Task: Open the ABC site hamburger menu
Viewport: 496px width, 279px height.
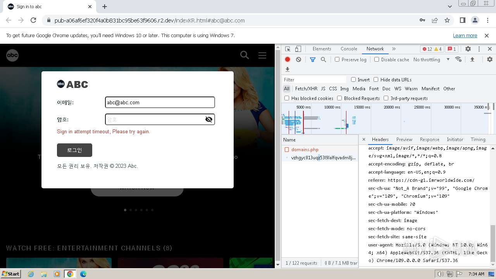Action: click(262, 55)
